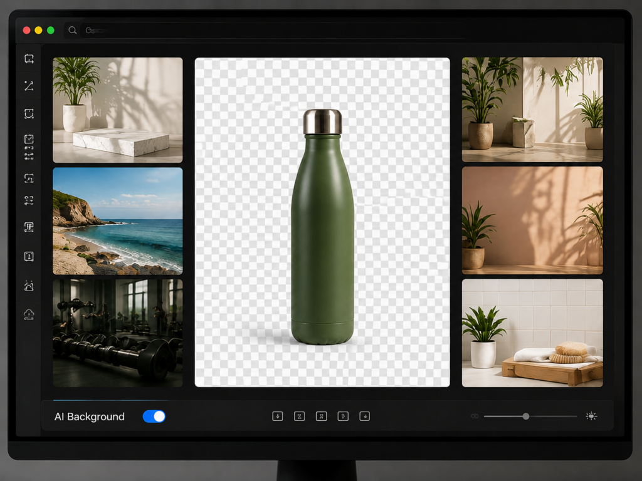
Task: Click first bottom toolbar icon with down arrow
Action: point(278,416)
